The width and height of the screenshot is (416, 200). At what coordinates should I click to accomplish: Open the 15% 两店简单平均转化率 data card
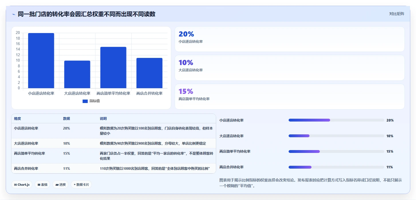coord(290,96)
